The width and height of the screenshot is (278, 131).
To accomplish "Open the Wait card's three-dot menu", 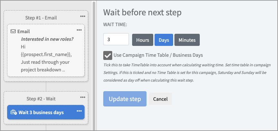I will pos(79,111).
